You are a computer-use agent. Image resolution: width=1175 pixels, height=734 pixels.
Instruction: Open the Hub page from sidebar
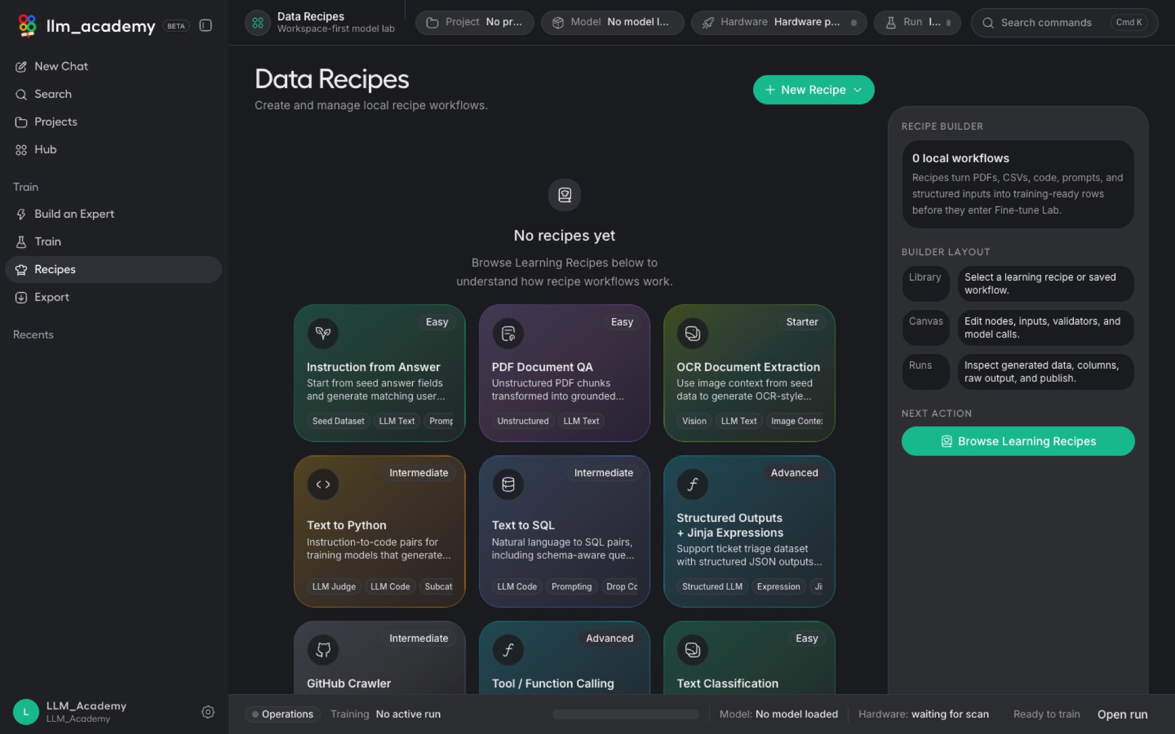click(113, 150)
